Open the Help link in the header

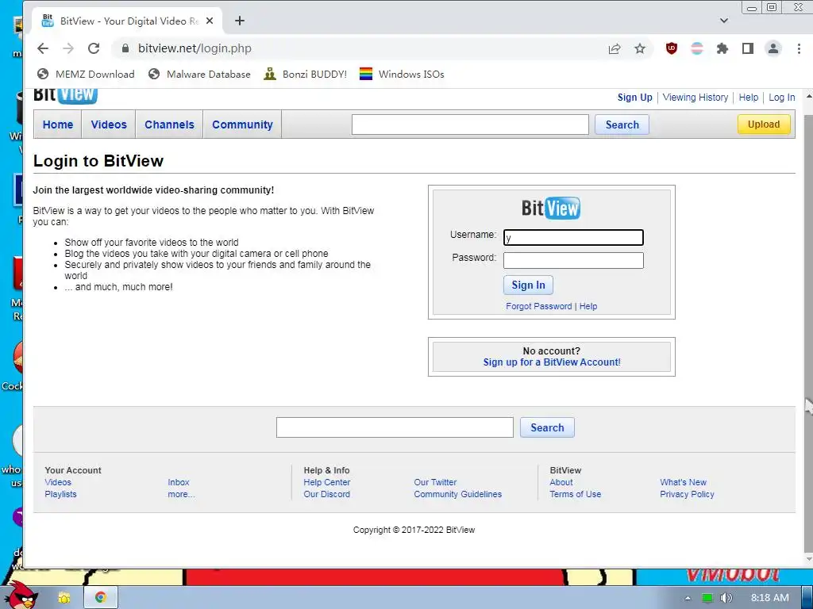748,98
